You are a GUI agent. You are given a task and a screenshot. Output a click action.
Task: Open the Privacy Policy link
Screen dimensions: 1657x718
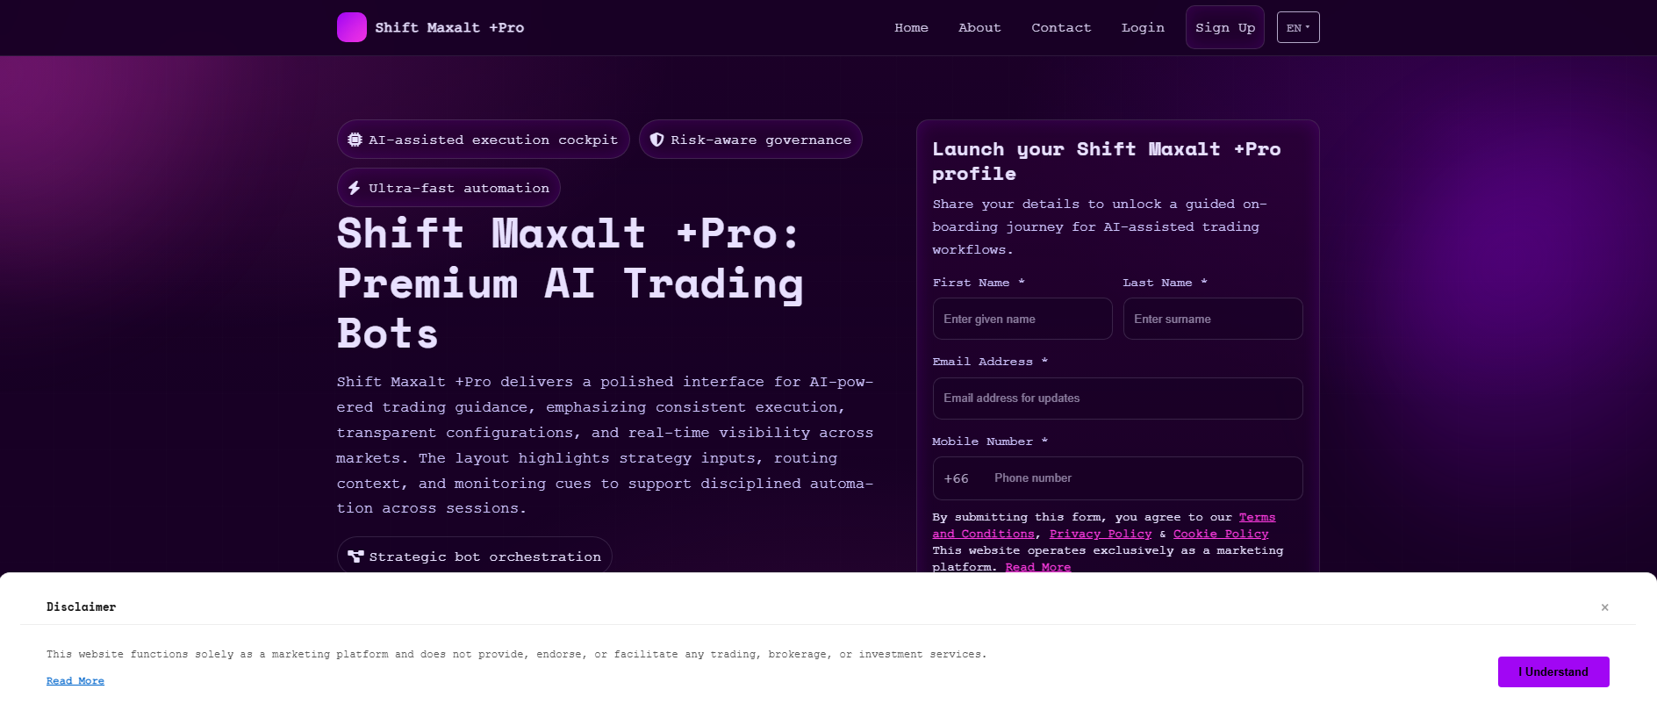1101,534
